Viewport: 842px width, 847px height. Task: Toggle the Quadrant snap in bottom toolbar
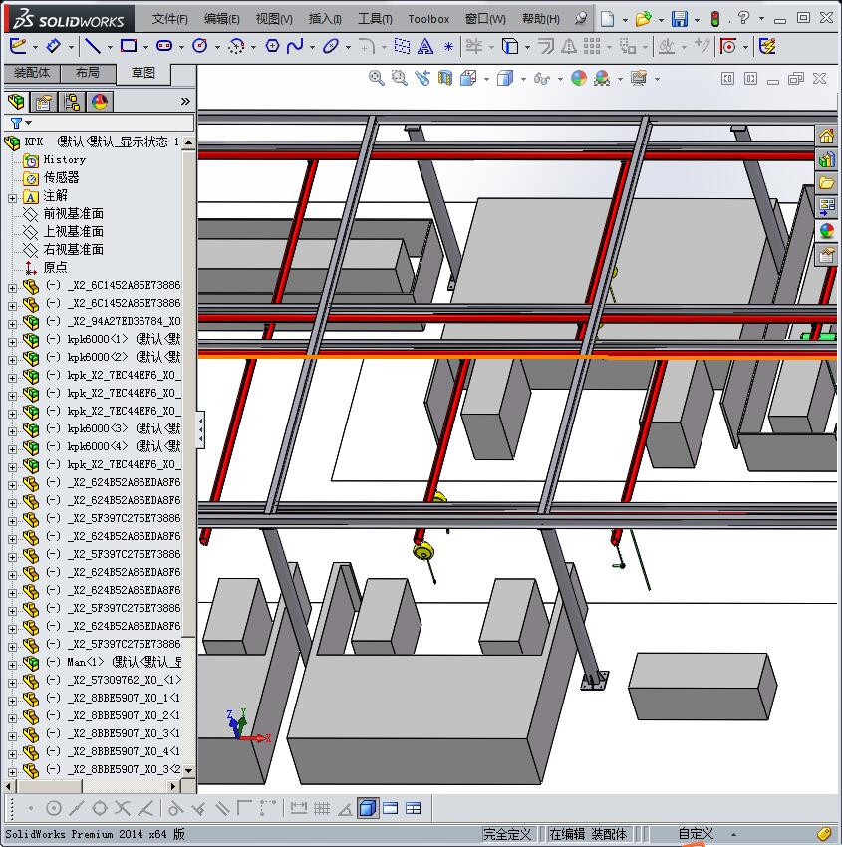tap(100, 808)
